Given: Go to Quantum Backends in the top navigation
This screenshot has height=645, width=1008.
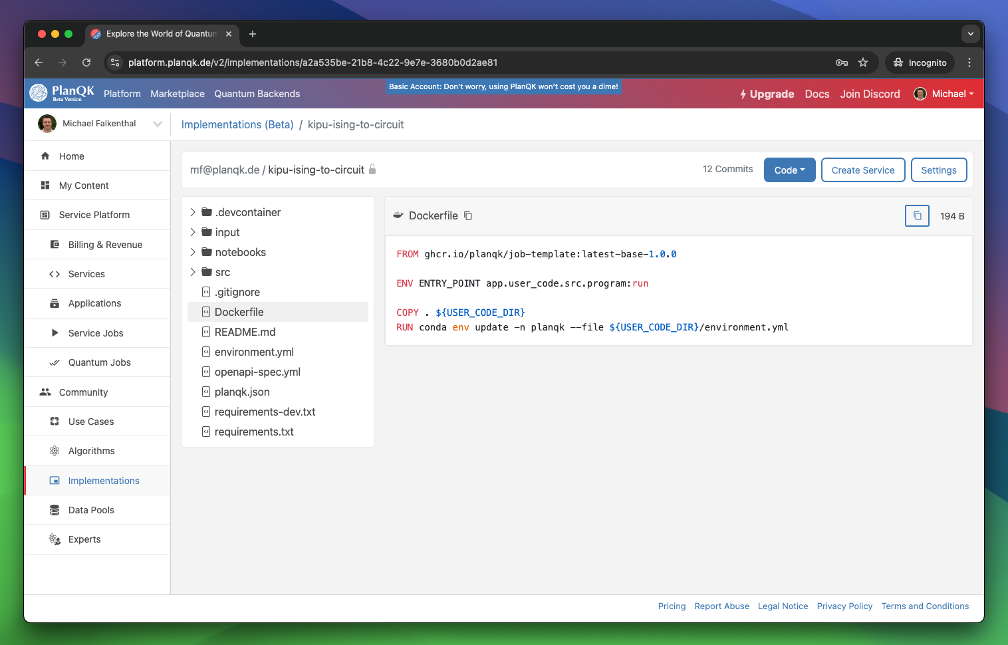Looking at the screenshot, I should coord(257,94).
